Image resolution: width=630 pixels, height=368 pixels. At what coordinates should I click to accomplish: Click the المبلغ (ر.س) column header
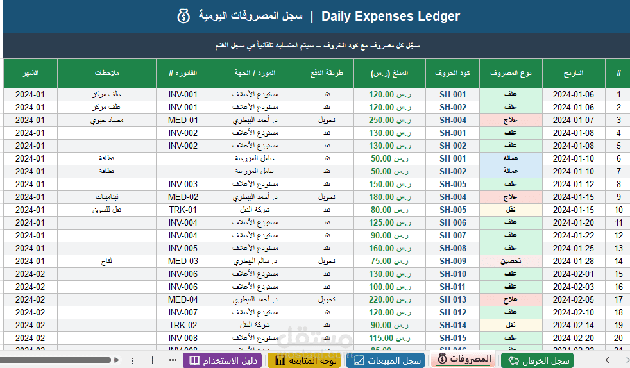(x=389, y=73)
